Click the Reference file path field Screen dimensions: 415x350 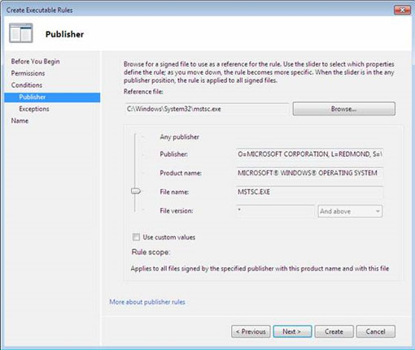click(207, 109)
